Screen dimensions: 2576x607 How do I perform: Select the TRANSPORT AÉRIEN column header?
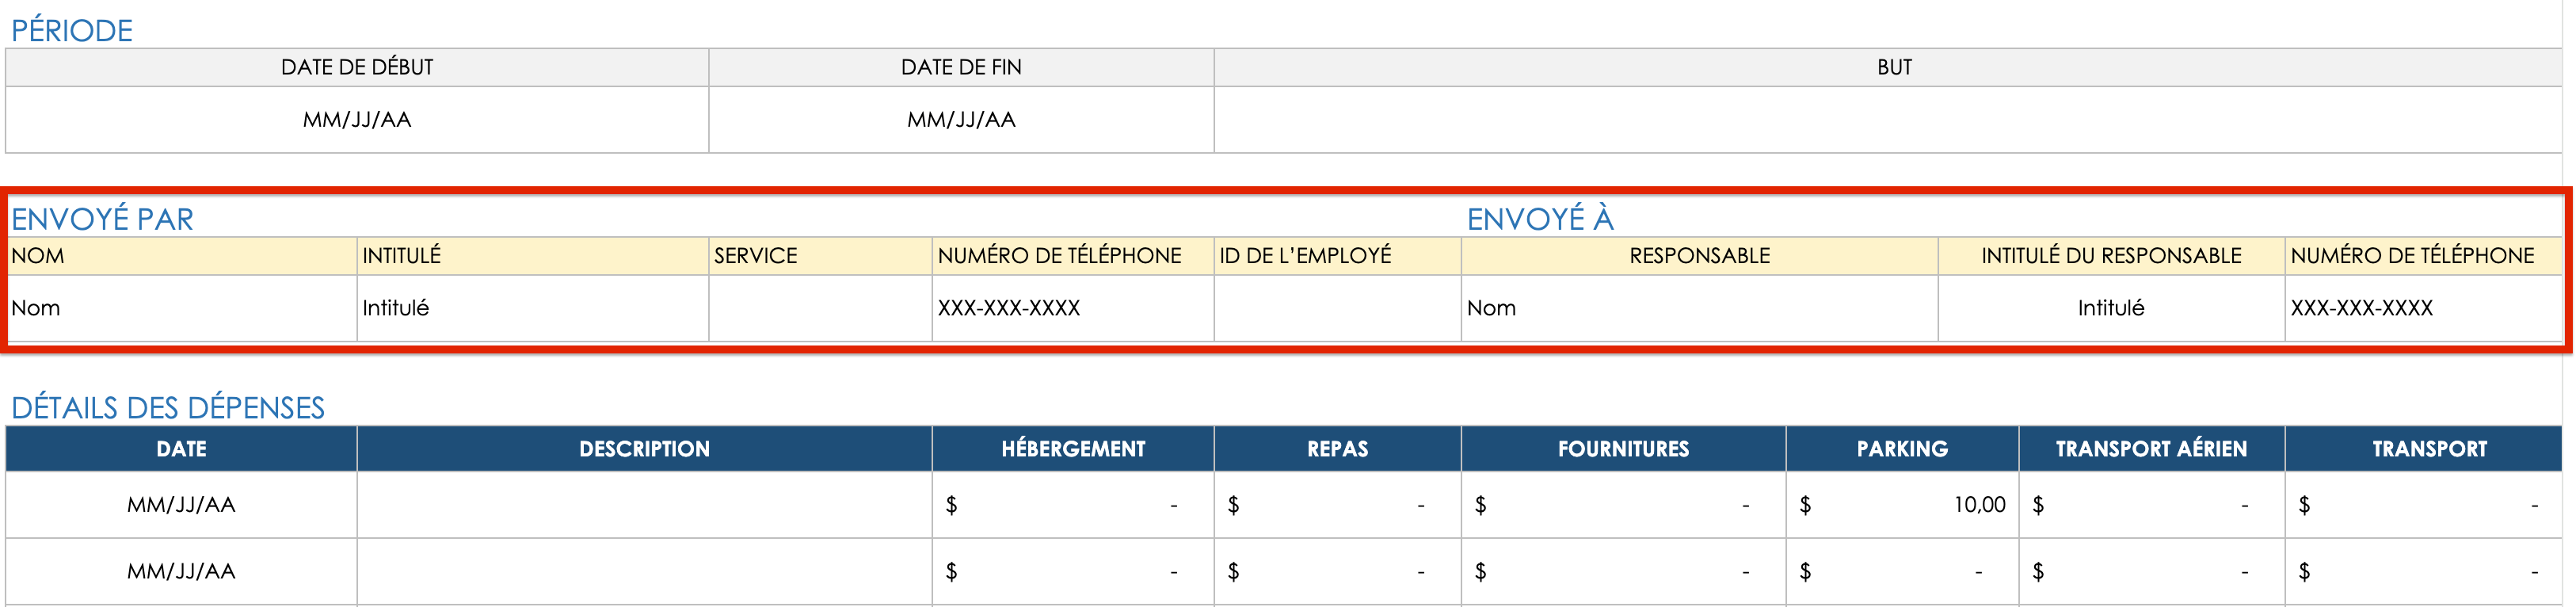[2152, 449]
